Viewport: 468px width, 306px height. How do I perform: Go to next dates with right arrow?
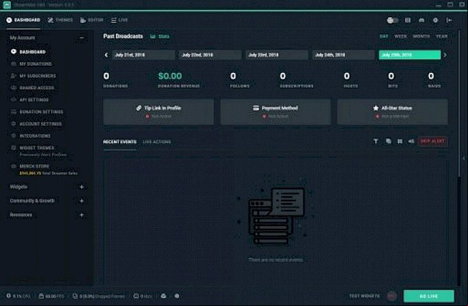click(x=445, y=55)
